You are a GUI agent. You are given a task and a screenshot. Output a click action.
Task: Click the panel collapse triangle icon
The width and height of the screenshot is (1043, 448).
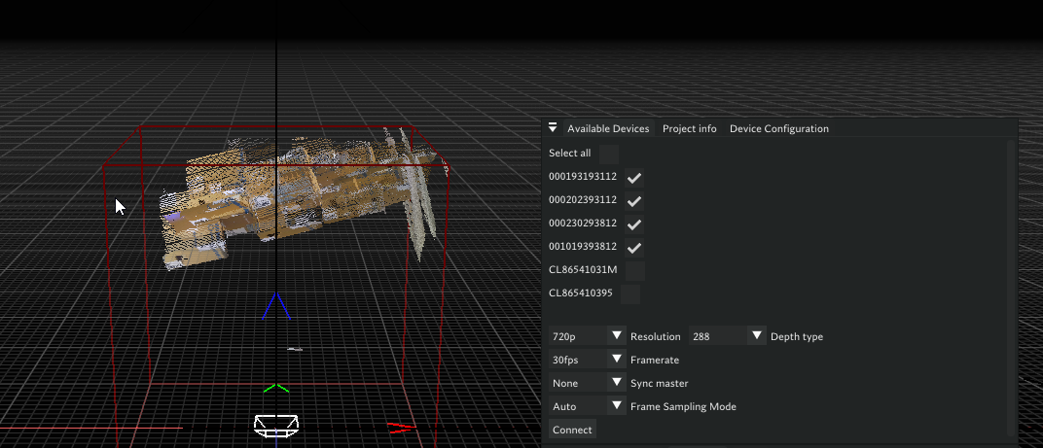[553, 128]
